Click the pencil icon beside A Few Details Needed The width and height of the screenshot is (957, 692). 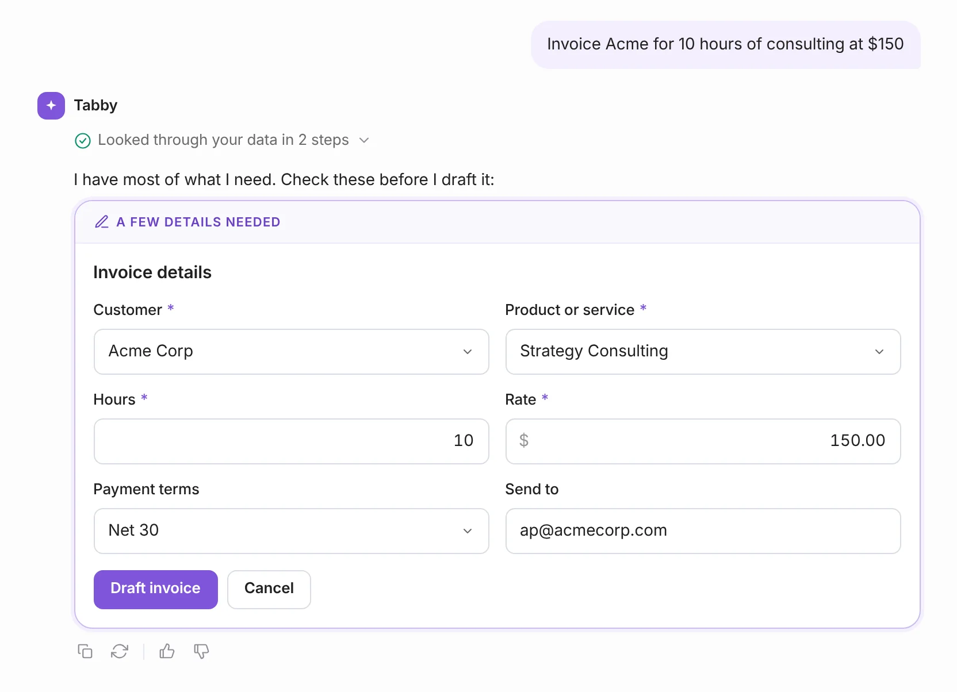[102, 222]
